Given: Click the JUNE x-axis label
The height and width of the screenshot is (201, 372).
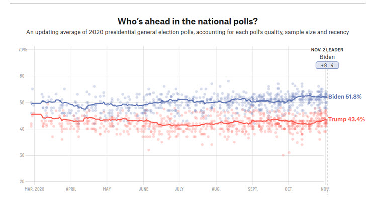Looking at the screenshot, I should click(144, 190).
